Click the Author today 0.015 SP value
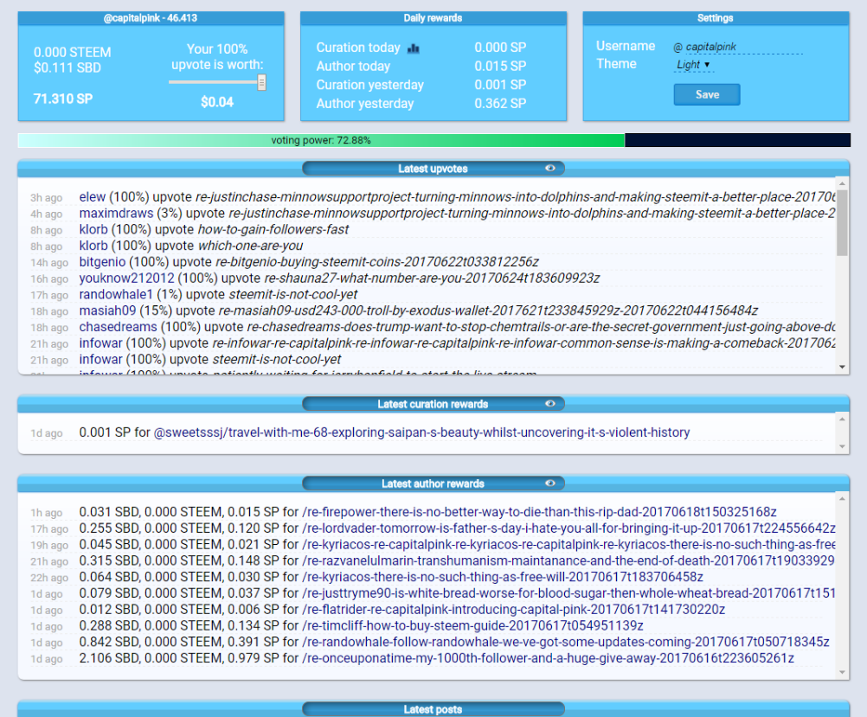This screenshot has width=867, height=717. [x=500, y=66]
